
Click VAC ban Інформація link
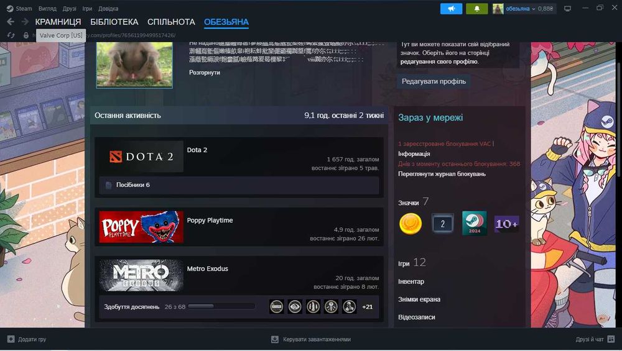(414, 153)
